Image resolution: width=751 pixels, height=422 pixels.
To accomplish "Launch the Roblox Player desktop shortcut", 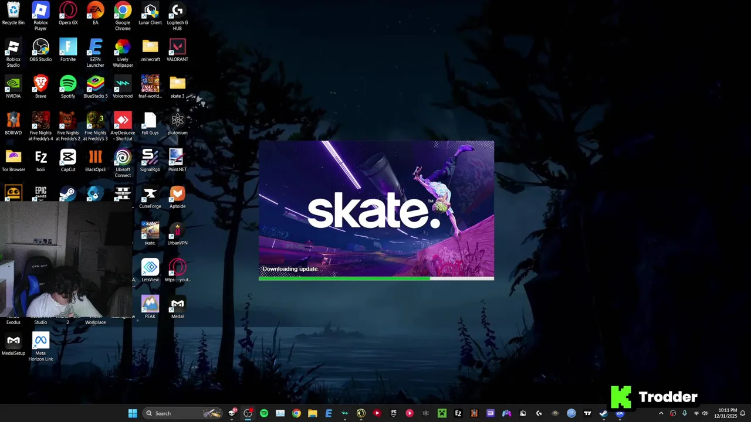I will click(x=40, y=16).
